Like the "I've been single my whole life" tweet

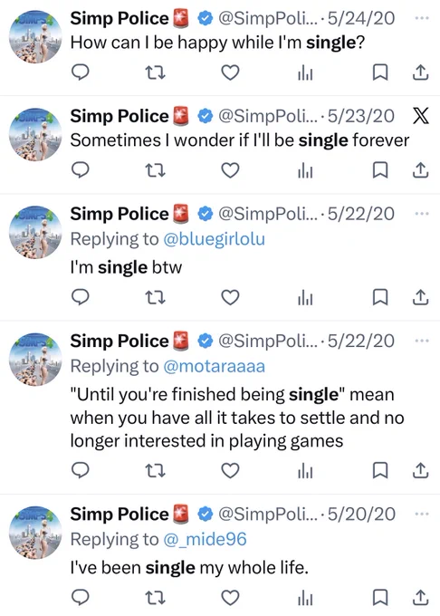pos(230,597)
